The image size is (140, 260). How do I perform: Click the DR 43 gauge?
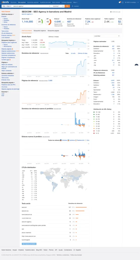tap(48, 22)
